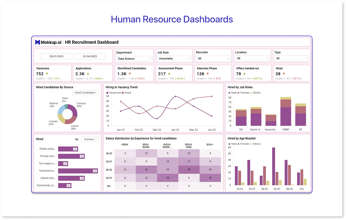The image size is (346, 220).
Task: Click the Hired KPI red trend triangle
Action: (x=284, y=74)
